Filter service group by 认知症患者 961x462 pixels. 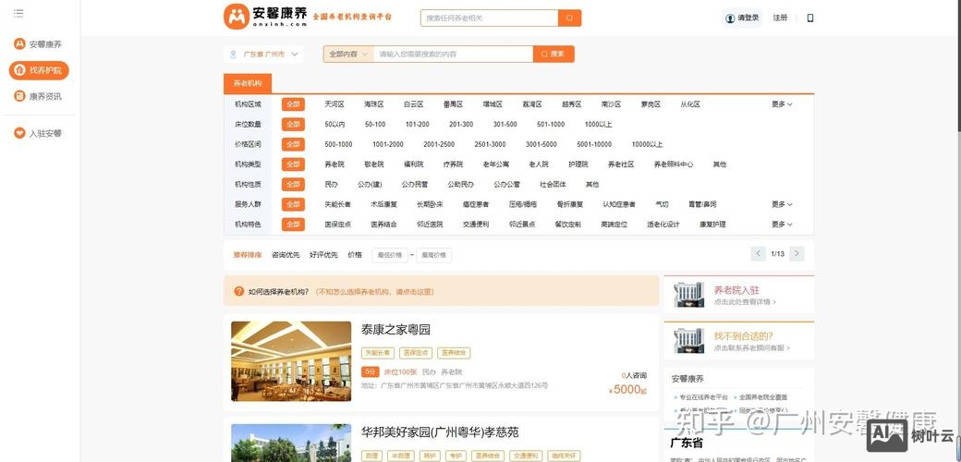point(619,204)
